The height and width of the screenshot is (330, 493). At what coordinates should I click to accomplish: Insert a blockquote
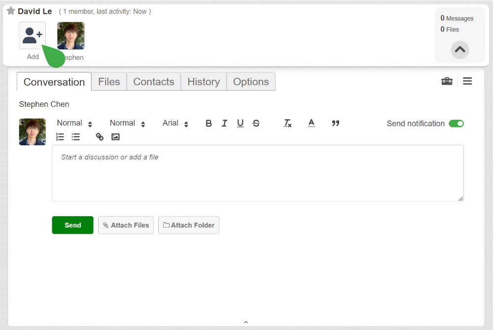point(335,124)
